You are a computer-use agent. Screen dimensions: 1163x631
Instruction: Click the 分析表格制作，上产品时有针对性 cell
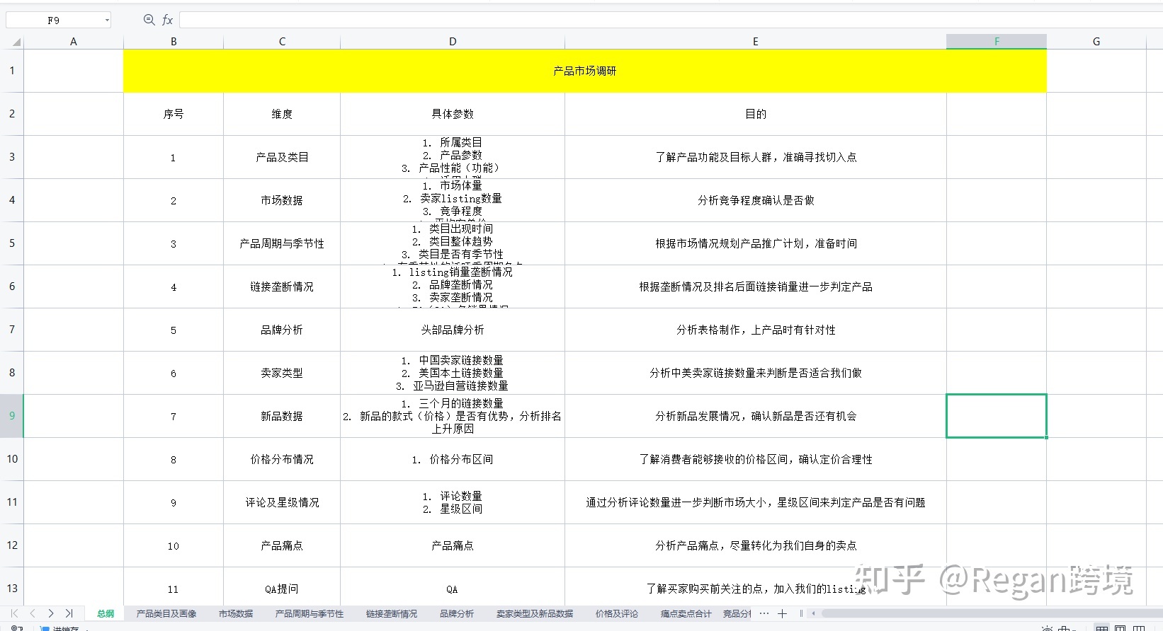click(x=756, y=330)
